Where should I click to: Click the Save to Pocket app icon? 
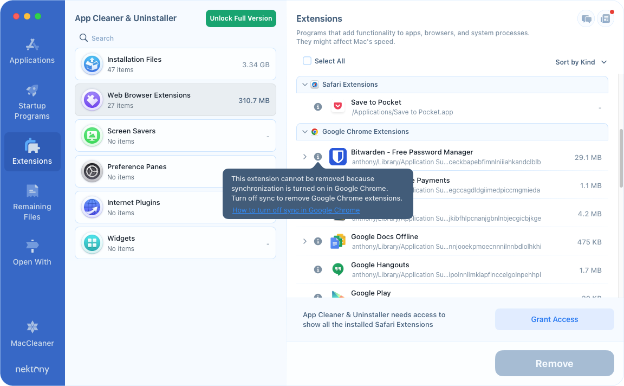(338, 107)
